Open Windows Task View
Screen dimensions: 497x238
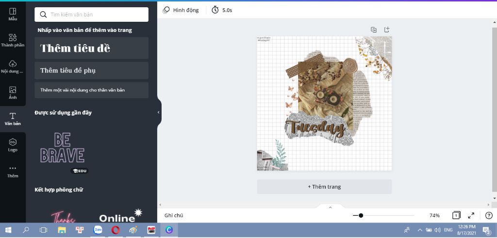pyautogui.click(x=43, y=230)
